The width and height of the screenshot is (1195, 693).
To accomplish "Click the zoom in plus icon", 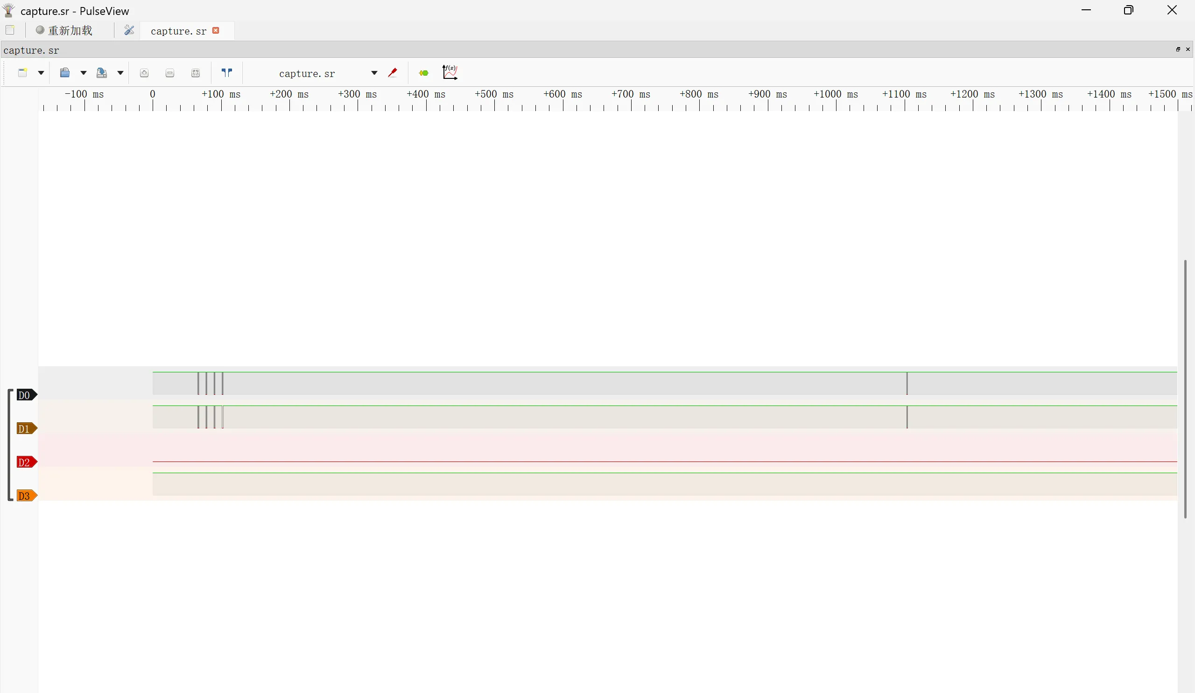I will pyautogui.click(x=144, y=73).
